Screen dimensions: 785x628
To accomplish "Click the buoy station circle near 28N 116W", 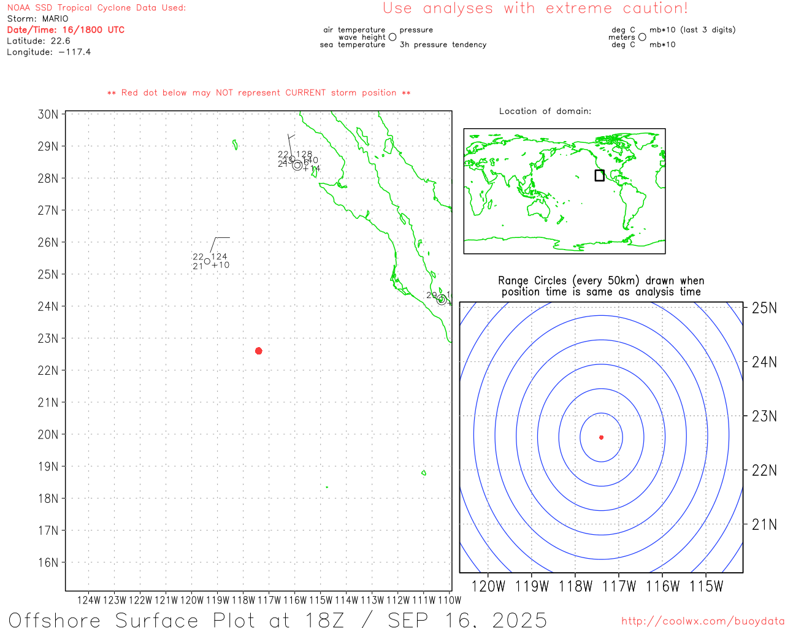I will pyautogui.click(x=297, y=165).
